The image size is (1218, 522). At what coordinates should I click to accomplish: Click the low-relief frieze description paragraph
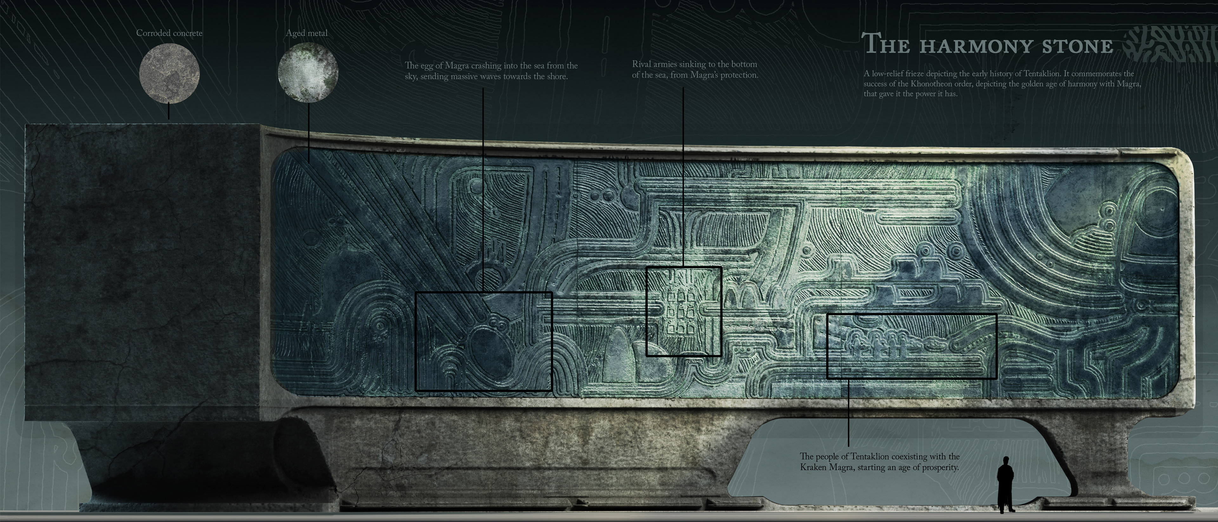click(x=1002, y=84)
